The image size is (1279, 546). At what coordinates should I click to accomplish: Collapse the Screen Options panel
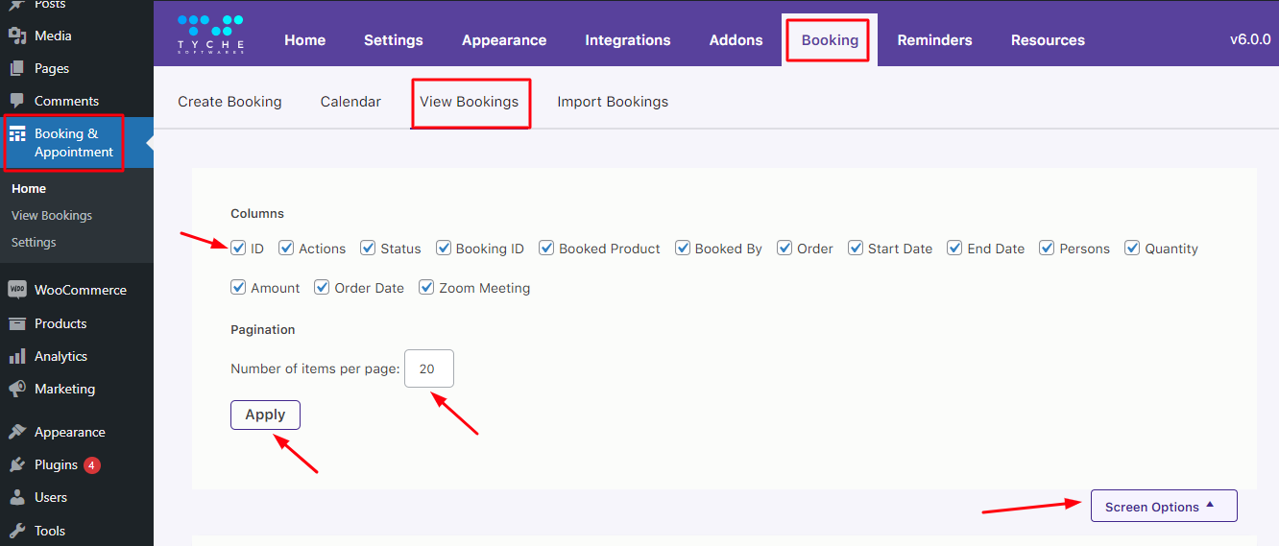(1163, 507)
